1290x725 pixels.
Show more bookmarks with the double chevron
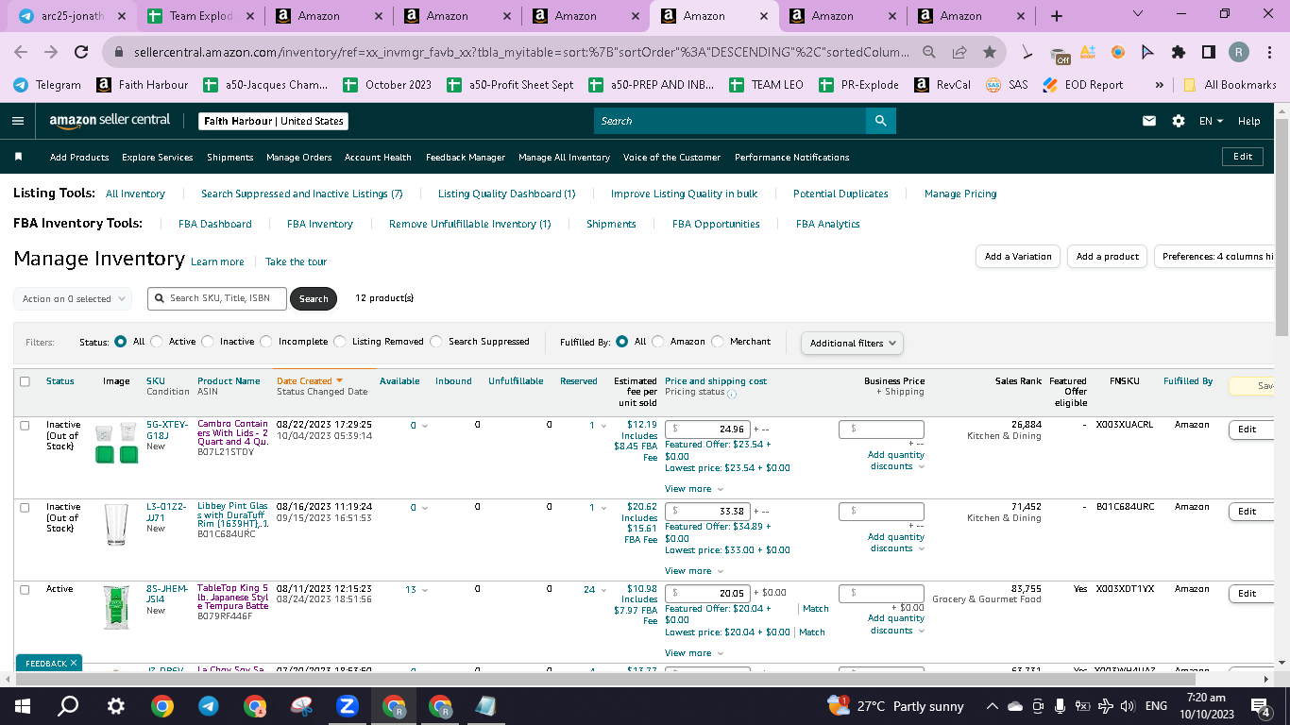click(1160, 85)
